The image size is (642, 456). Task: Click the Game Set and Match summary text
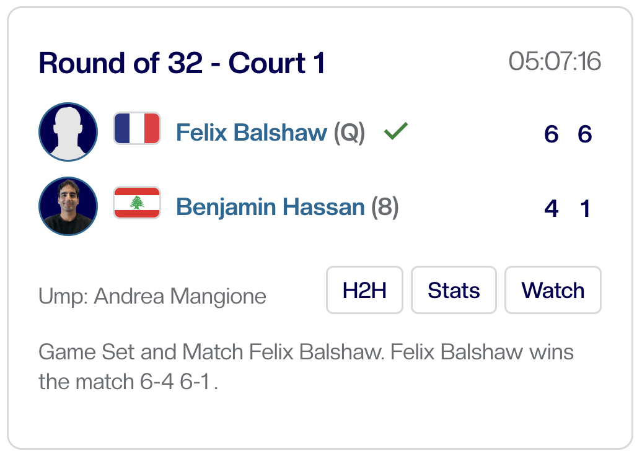(x=306, y=366)
